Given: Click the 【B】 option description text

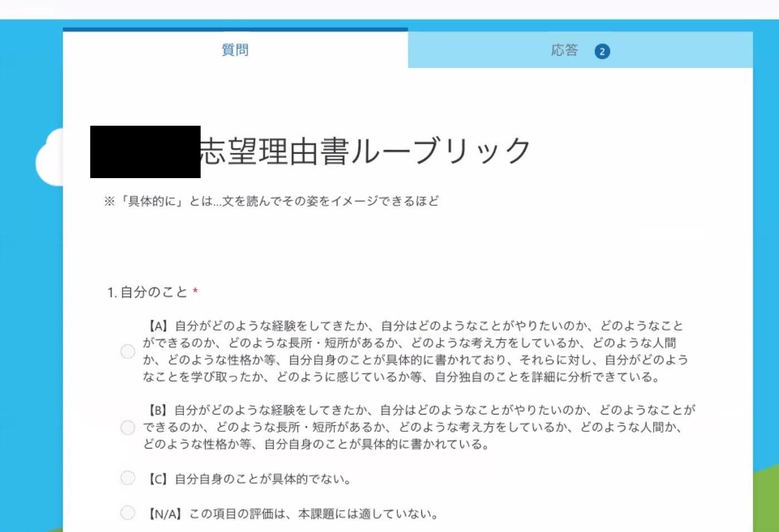Looking at the screenshot, I should pos(419,427).
